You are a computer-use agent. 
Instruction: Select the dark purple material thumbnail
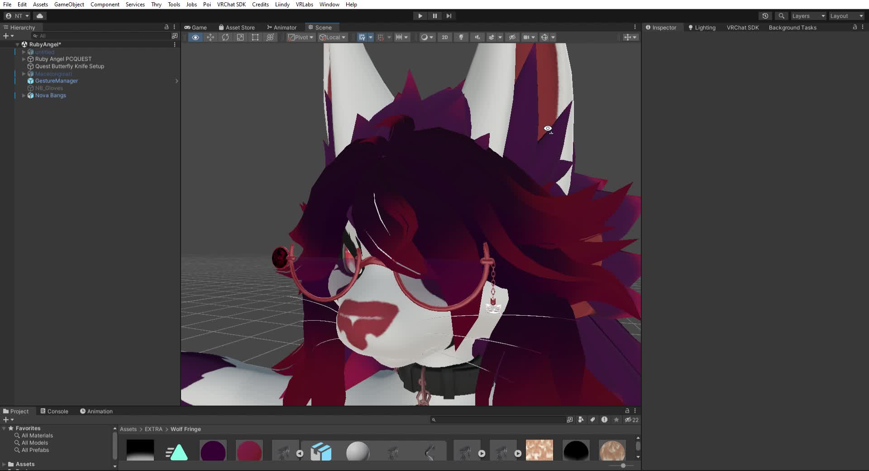213,451
